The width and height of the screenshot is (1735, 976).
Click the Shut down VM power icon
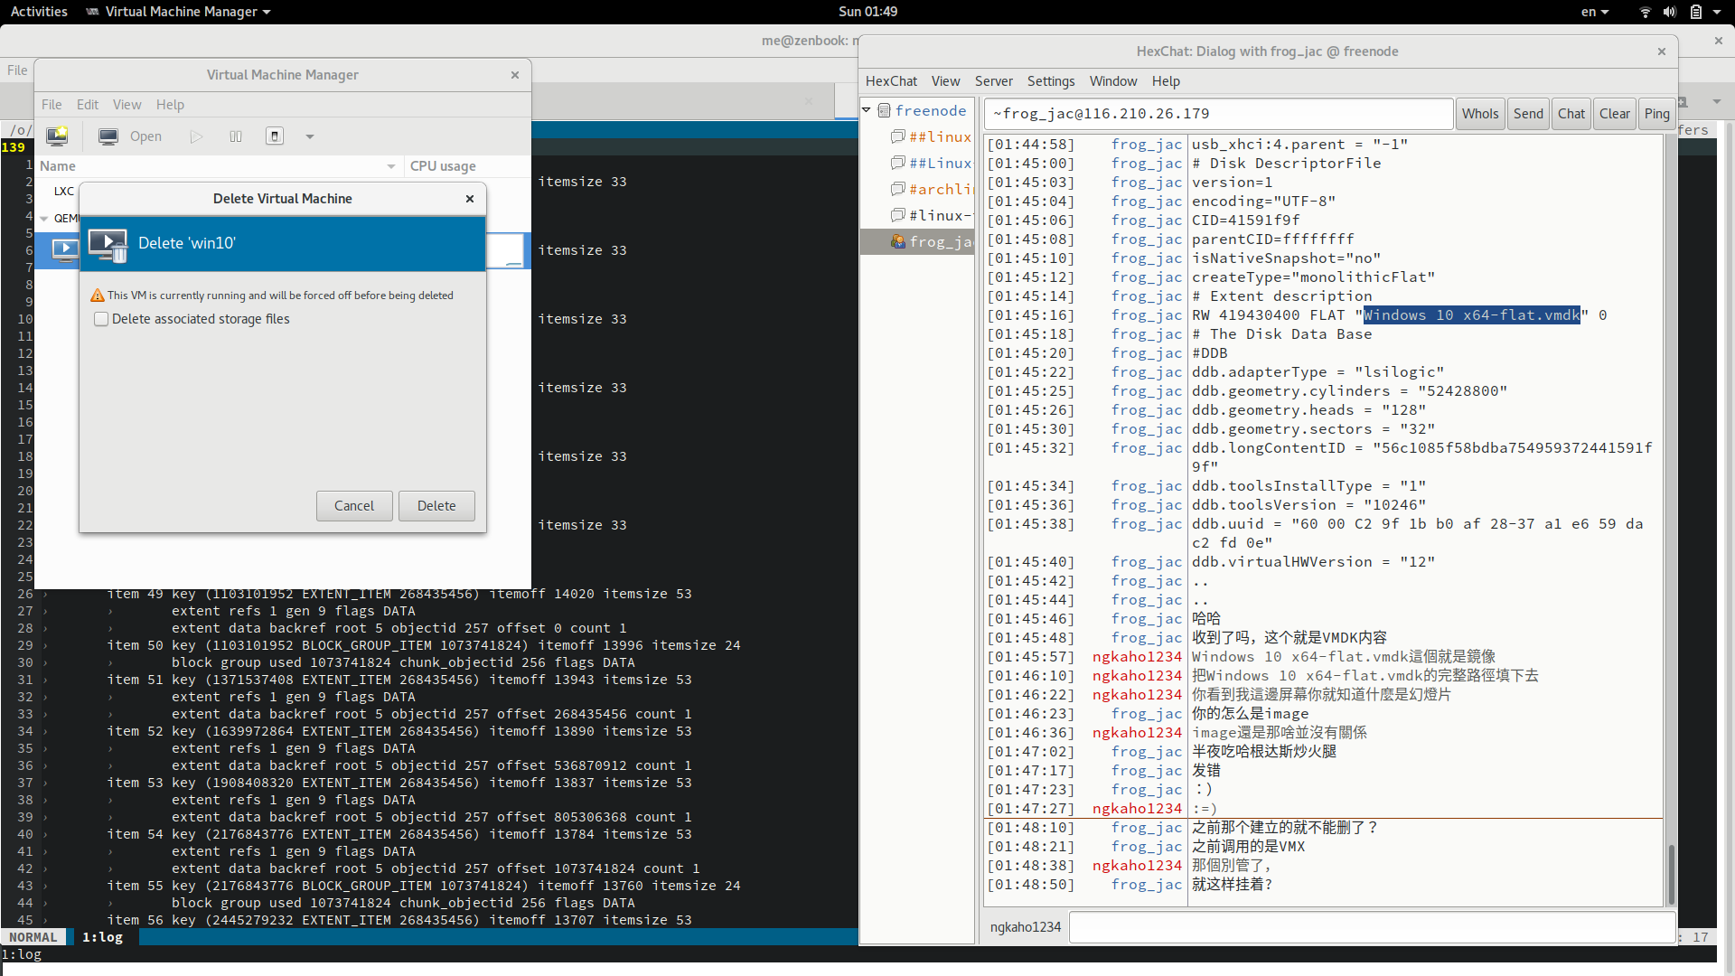pos(275,136)
